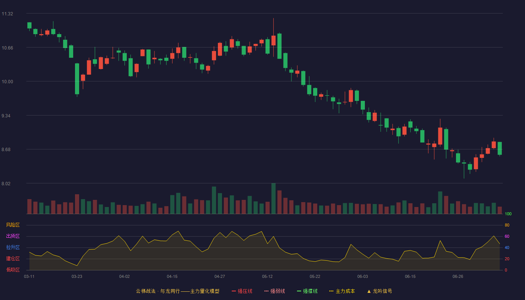The height and width of the screenshot is (300, 525).
Task: Click the 龙吟信号 triangle legend icon
Action: 369,291
